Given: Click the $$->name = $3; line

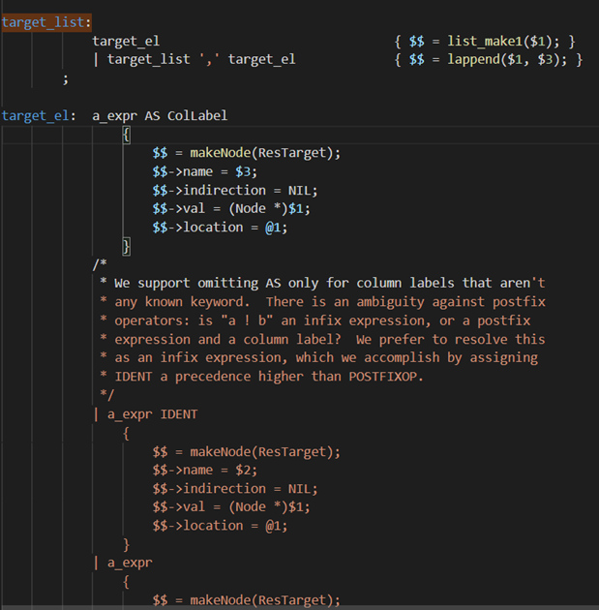Looking at the screenshot, I should pos(204,171).
